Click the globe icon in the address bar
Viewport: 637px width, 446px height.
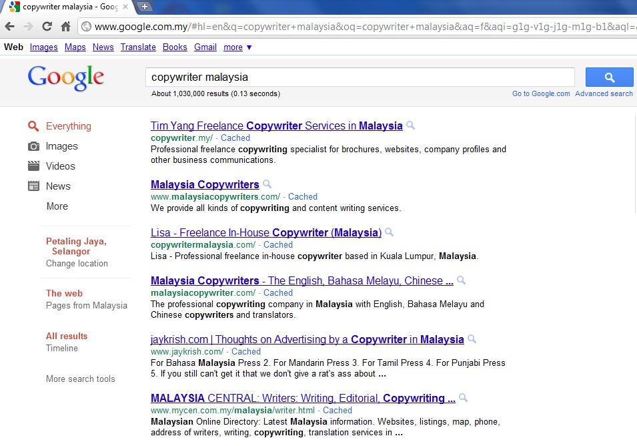point(86,27)
